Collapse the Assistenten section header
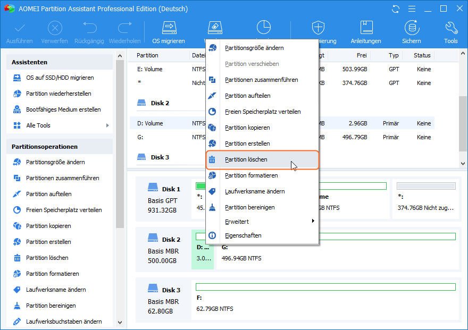 pos(60,62)
